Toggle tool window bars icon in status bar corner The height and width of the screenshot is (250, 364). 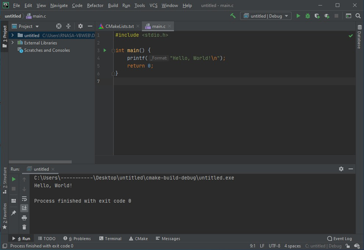tap(5, 246)
